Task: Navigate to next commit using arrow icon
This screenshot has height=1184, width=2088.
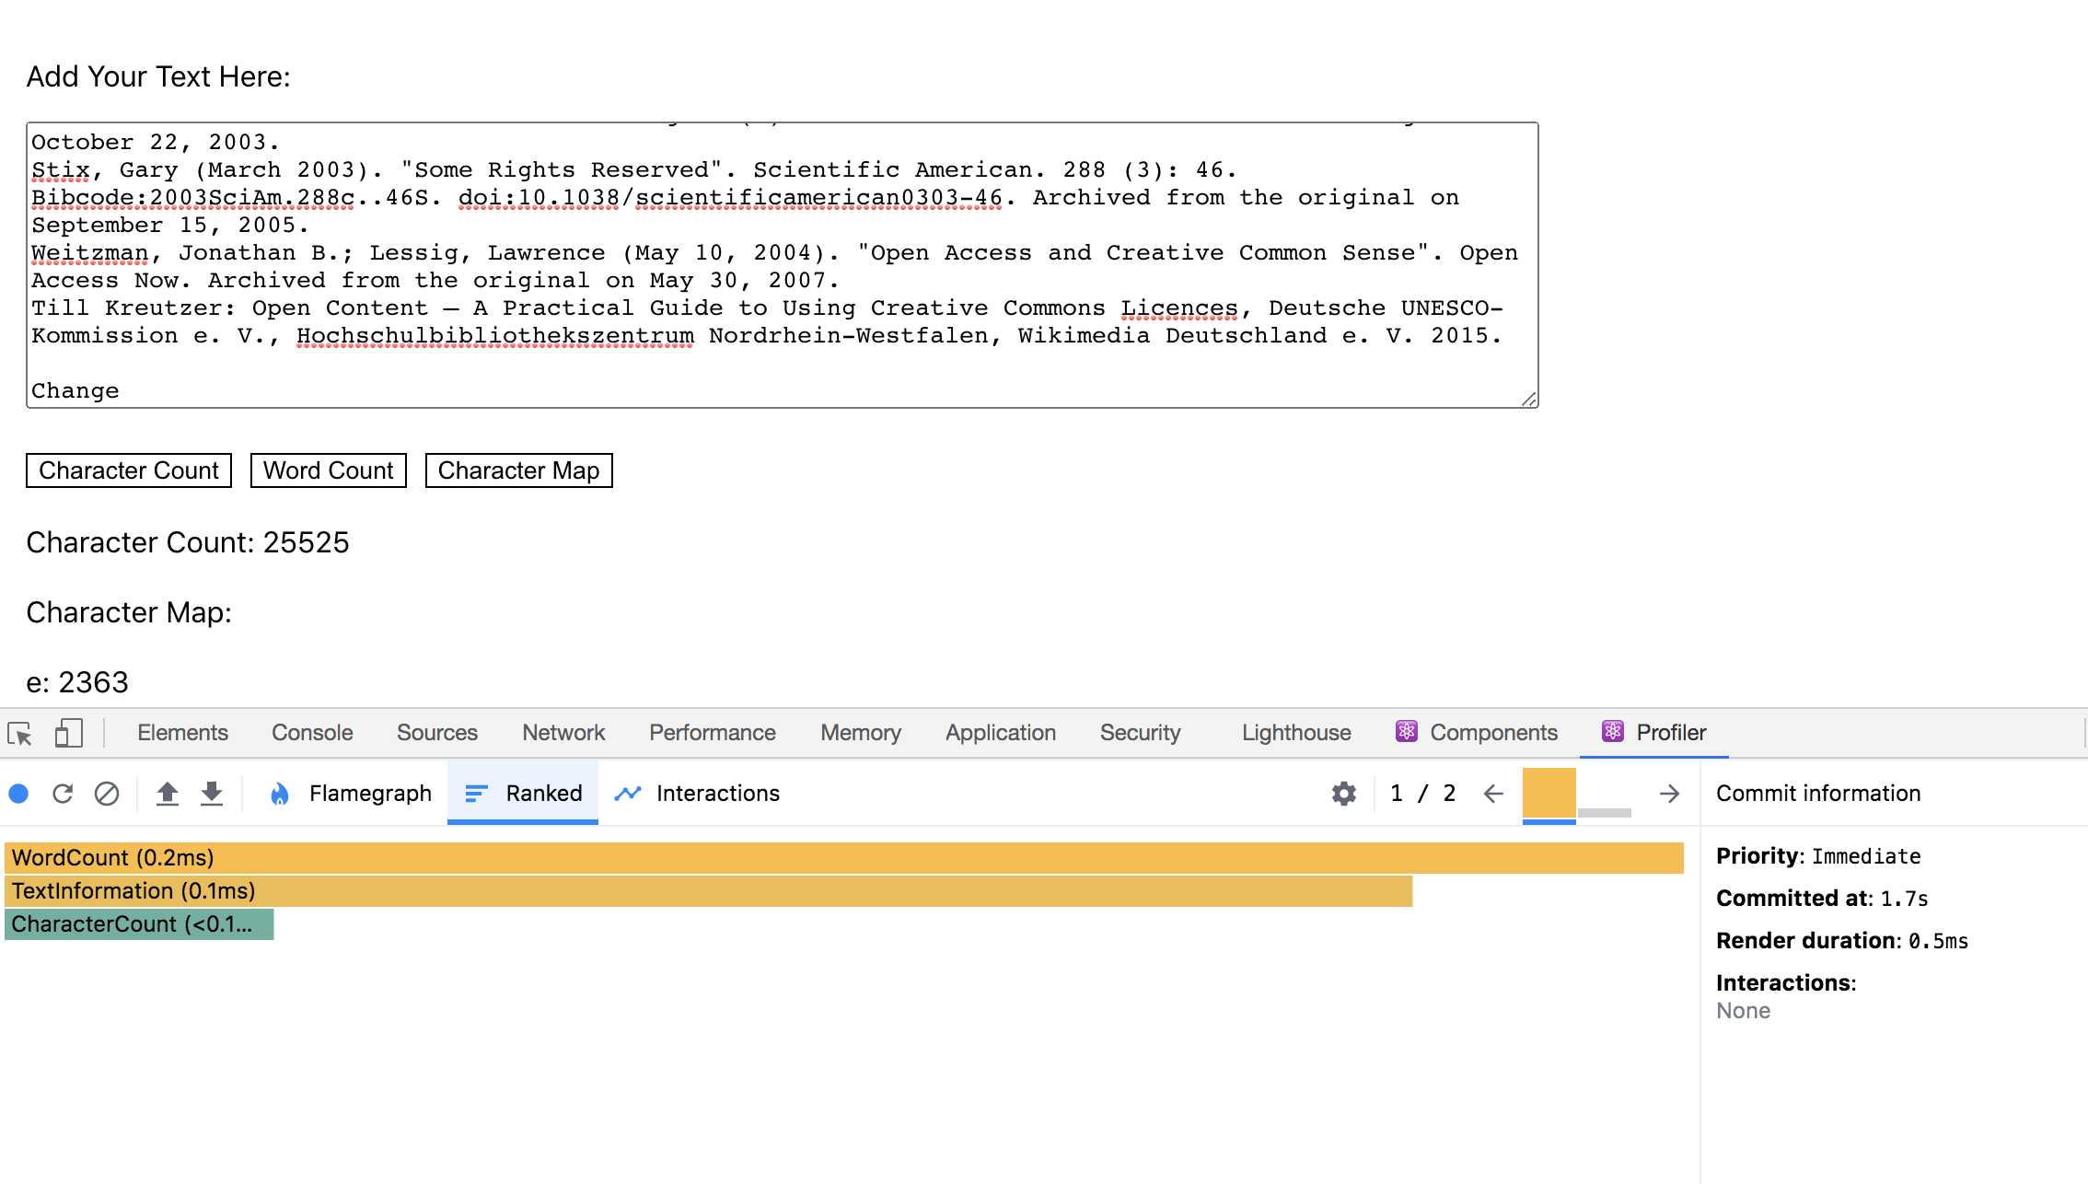Action: 1669,795
